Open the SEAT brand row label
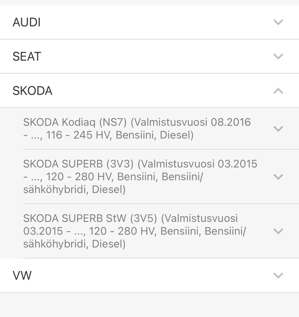Viewport: 299px width, 317px height. pyautogui.click(x=27, y=57)
